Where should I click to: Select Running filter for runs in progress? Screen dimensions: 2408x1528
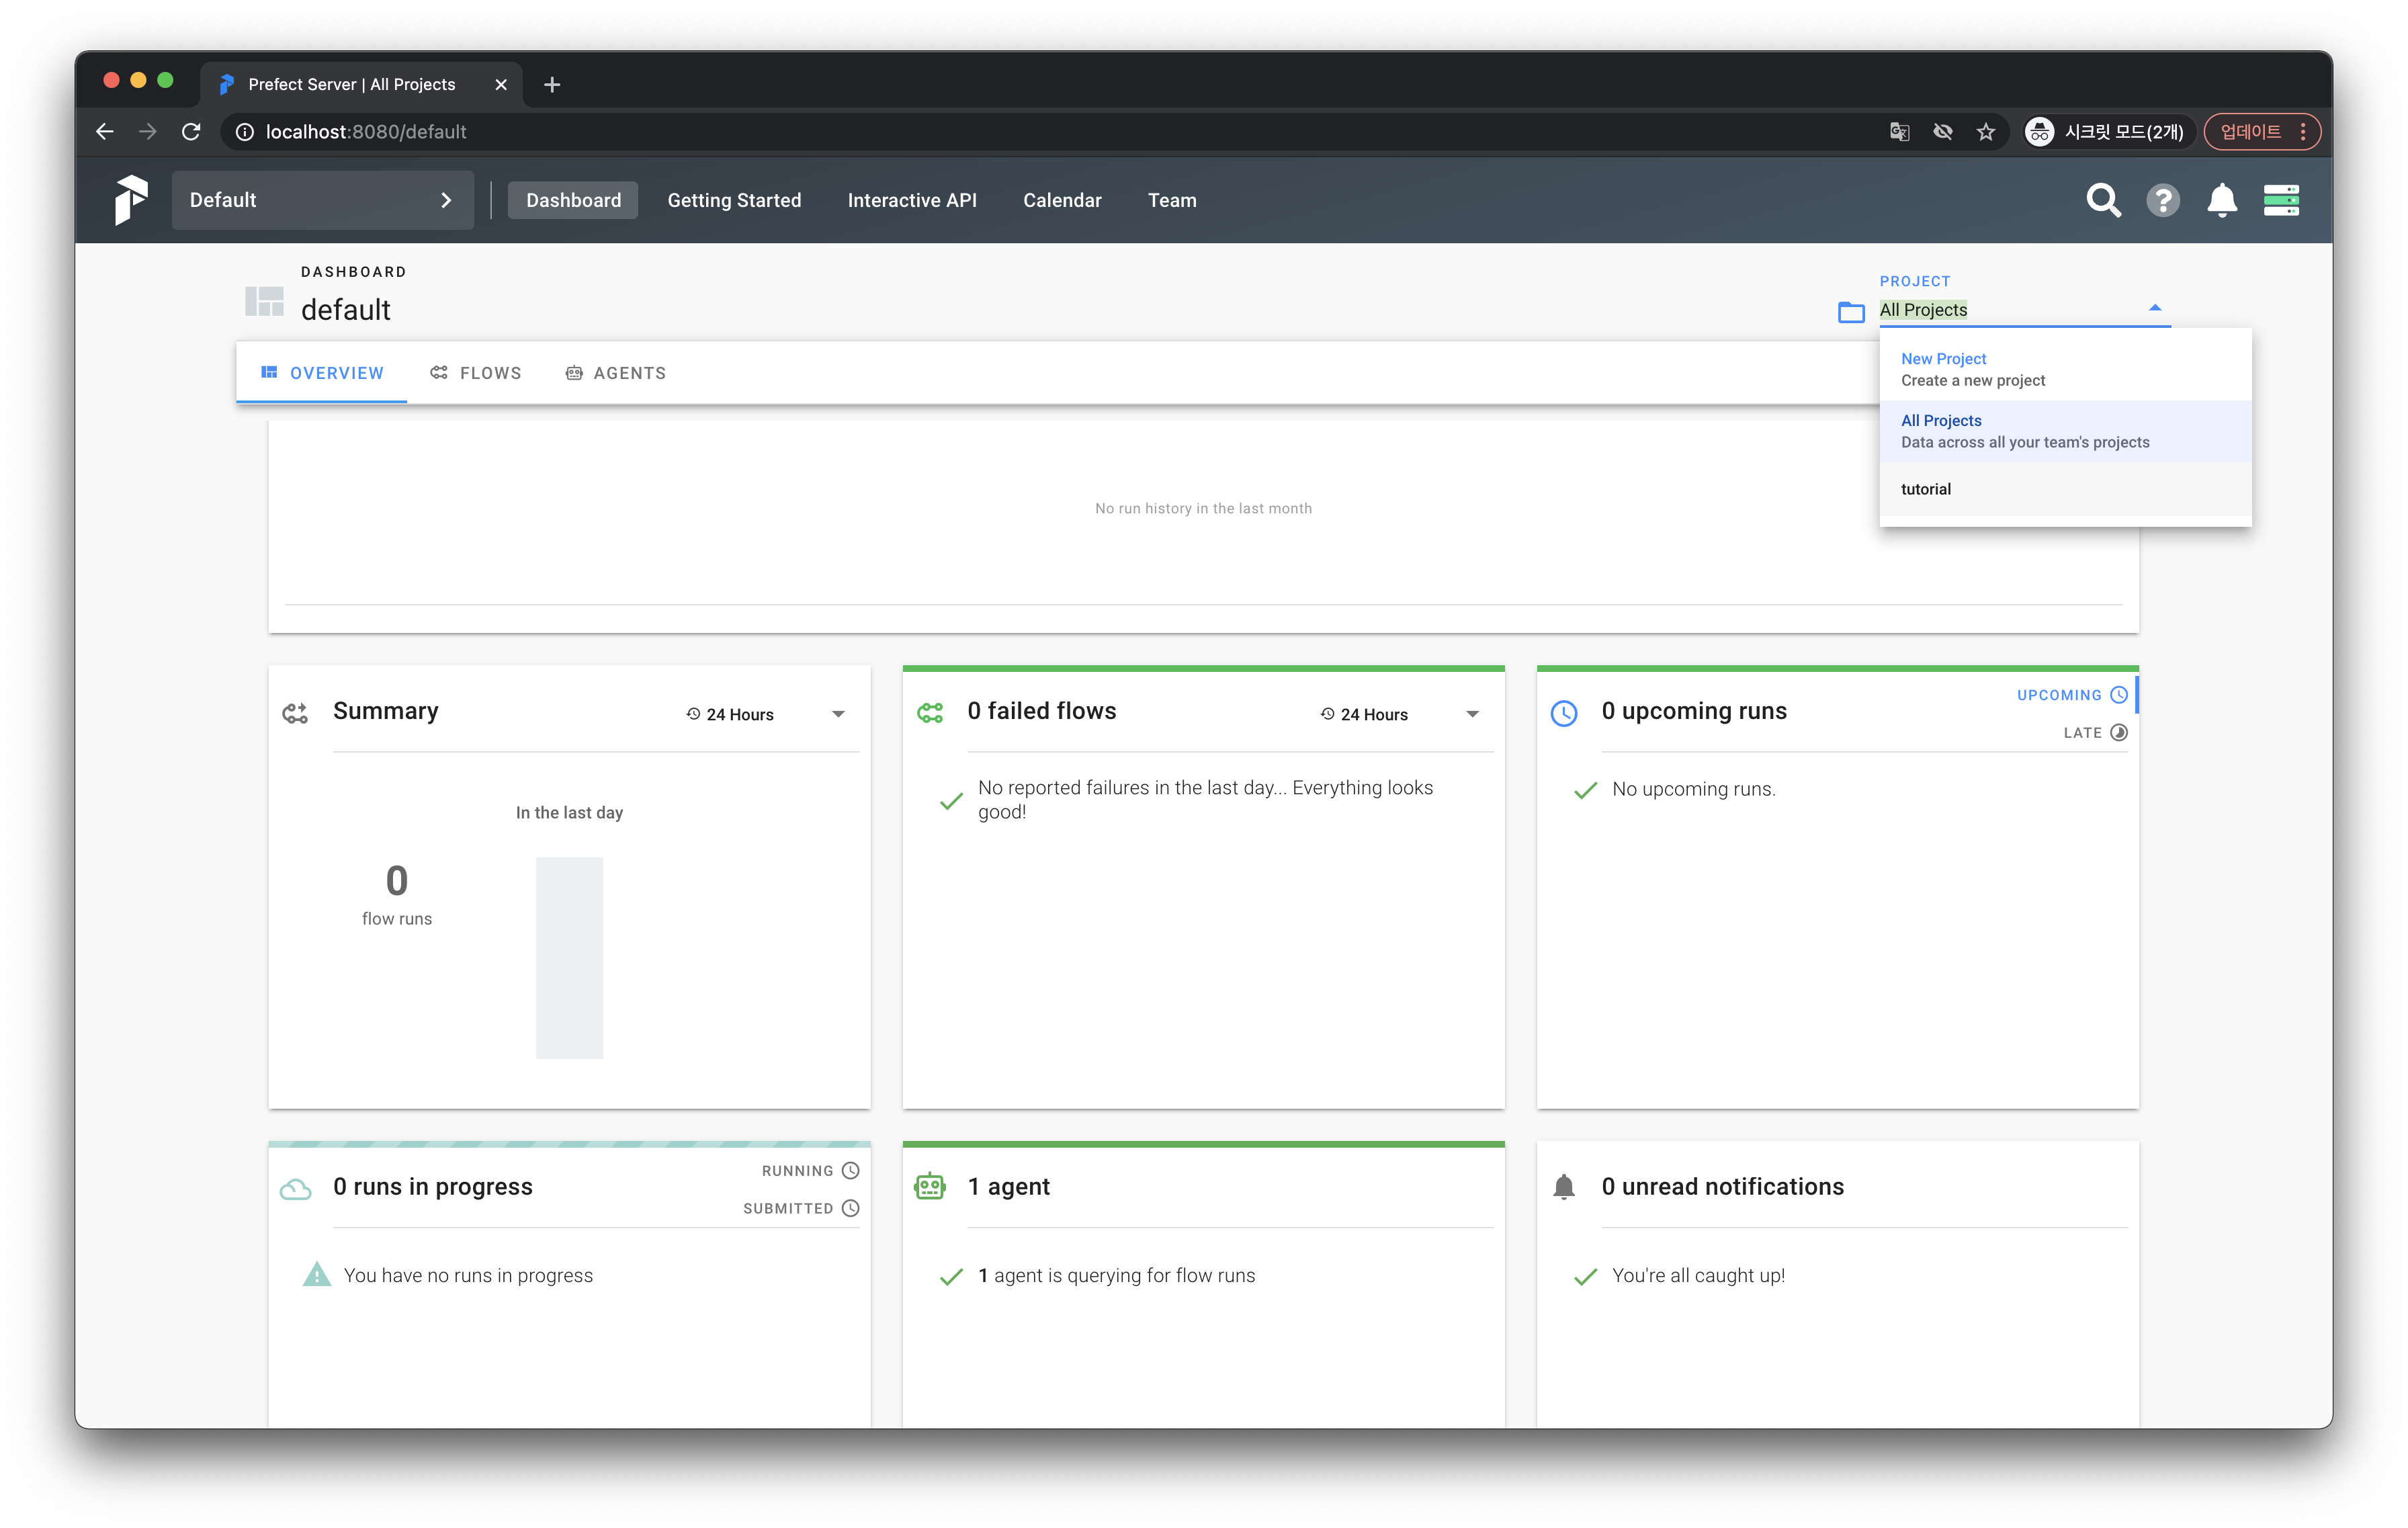[x=809, y=1171]
